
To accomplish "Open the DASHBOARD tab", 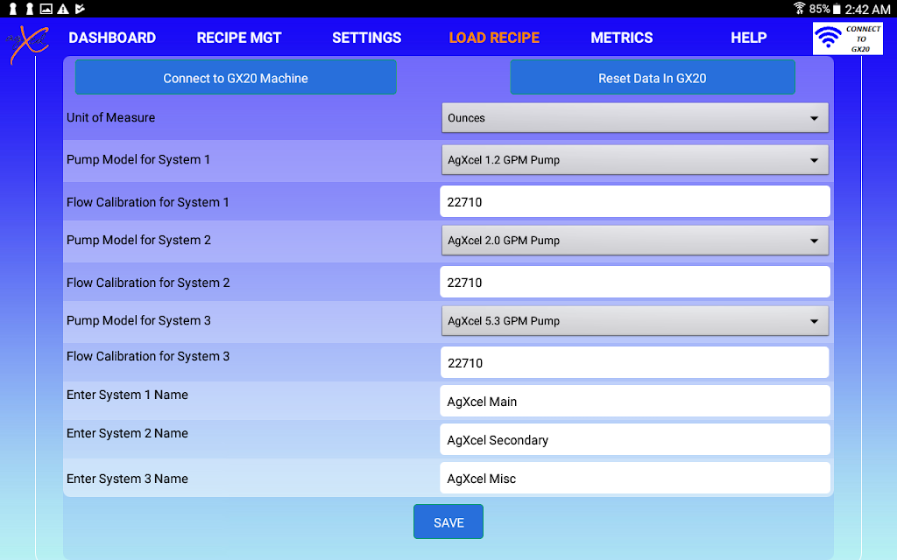I will tap(112, 38).
